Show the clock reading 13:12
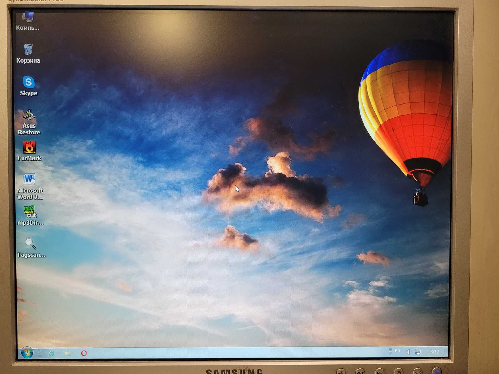This screenshot has height=374, width=499. click(433, 351)
